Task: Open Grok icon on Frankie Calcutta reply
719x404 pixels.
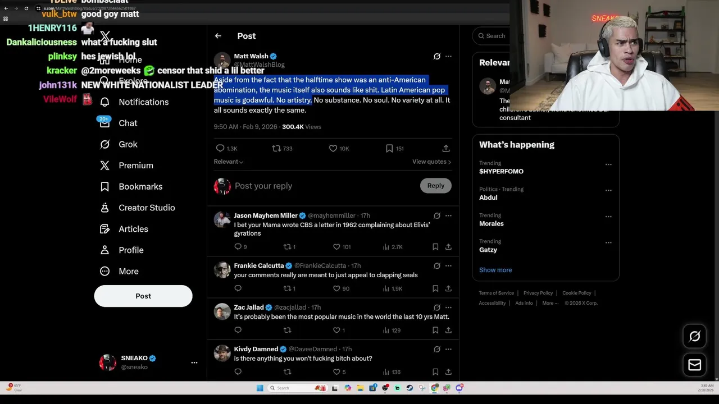Action: (437, 265)
